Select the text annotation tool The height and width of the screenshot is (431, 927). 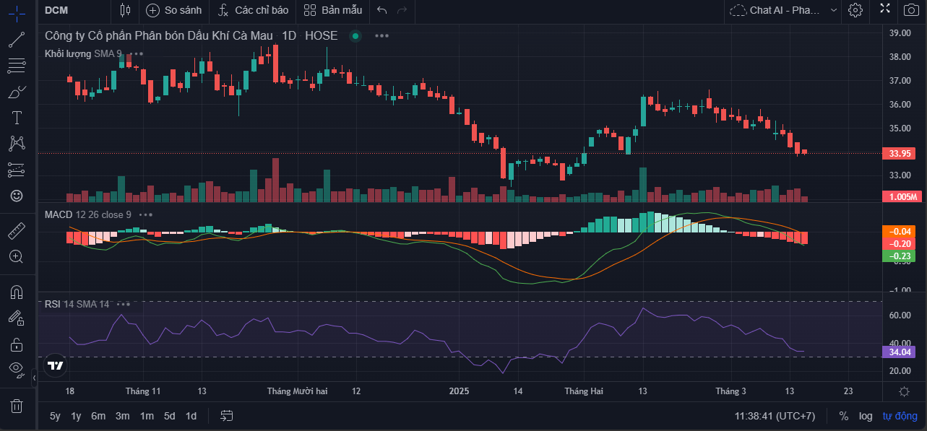point(16,118)
